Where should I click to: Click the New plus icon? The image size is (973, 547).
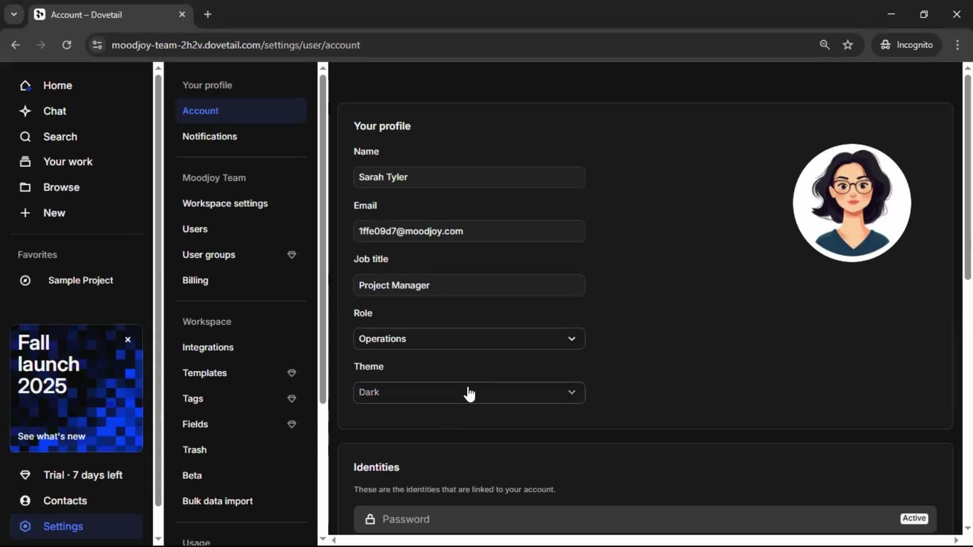[x=25, y=213]
